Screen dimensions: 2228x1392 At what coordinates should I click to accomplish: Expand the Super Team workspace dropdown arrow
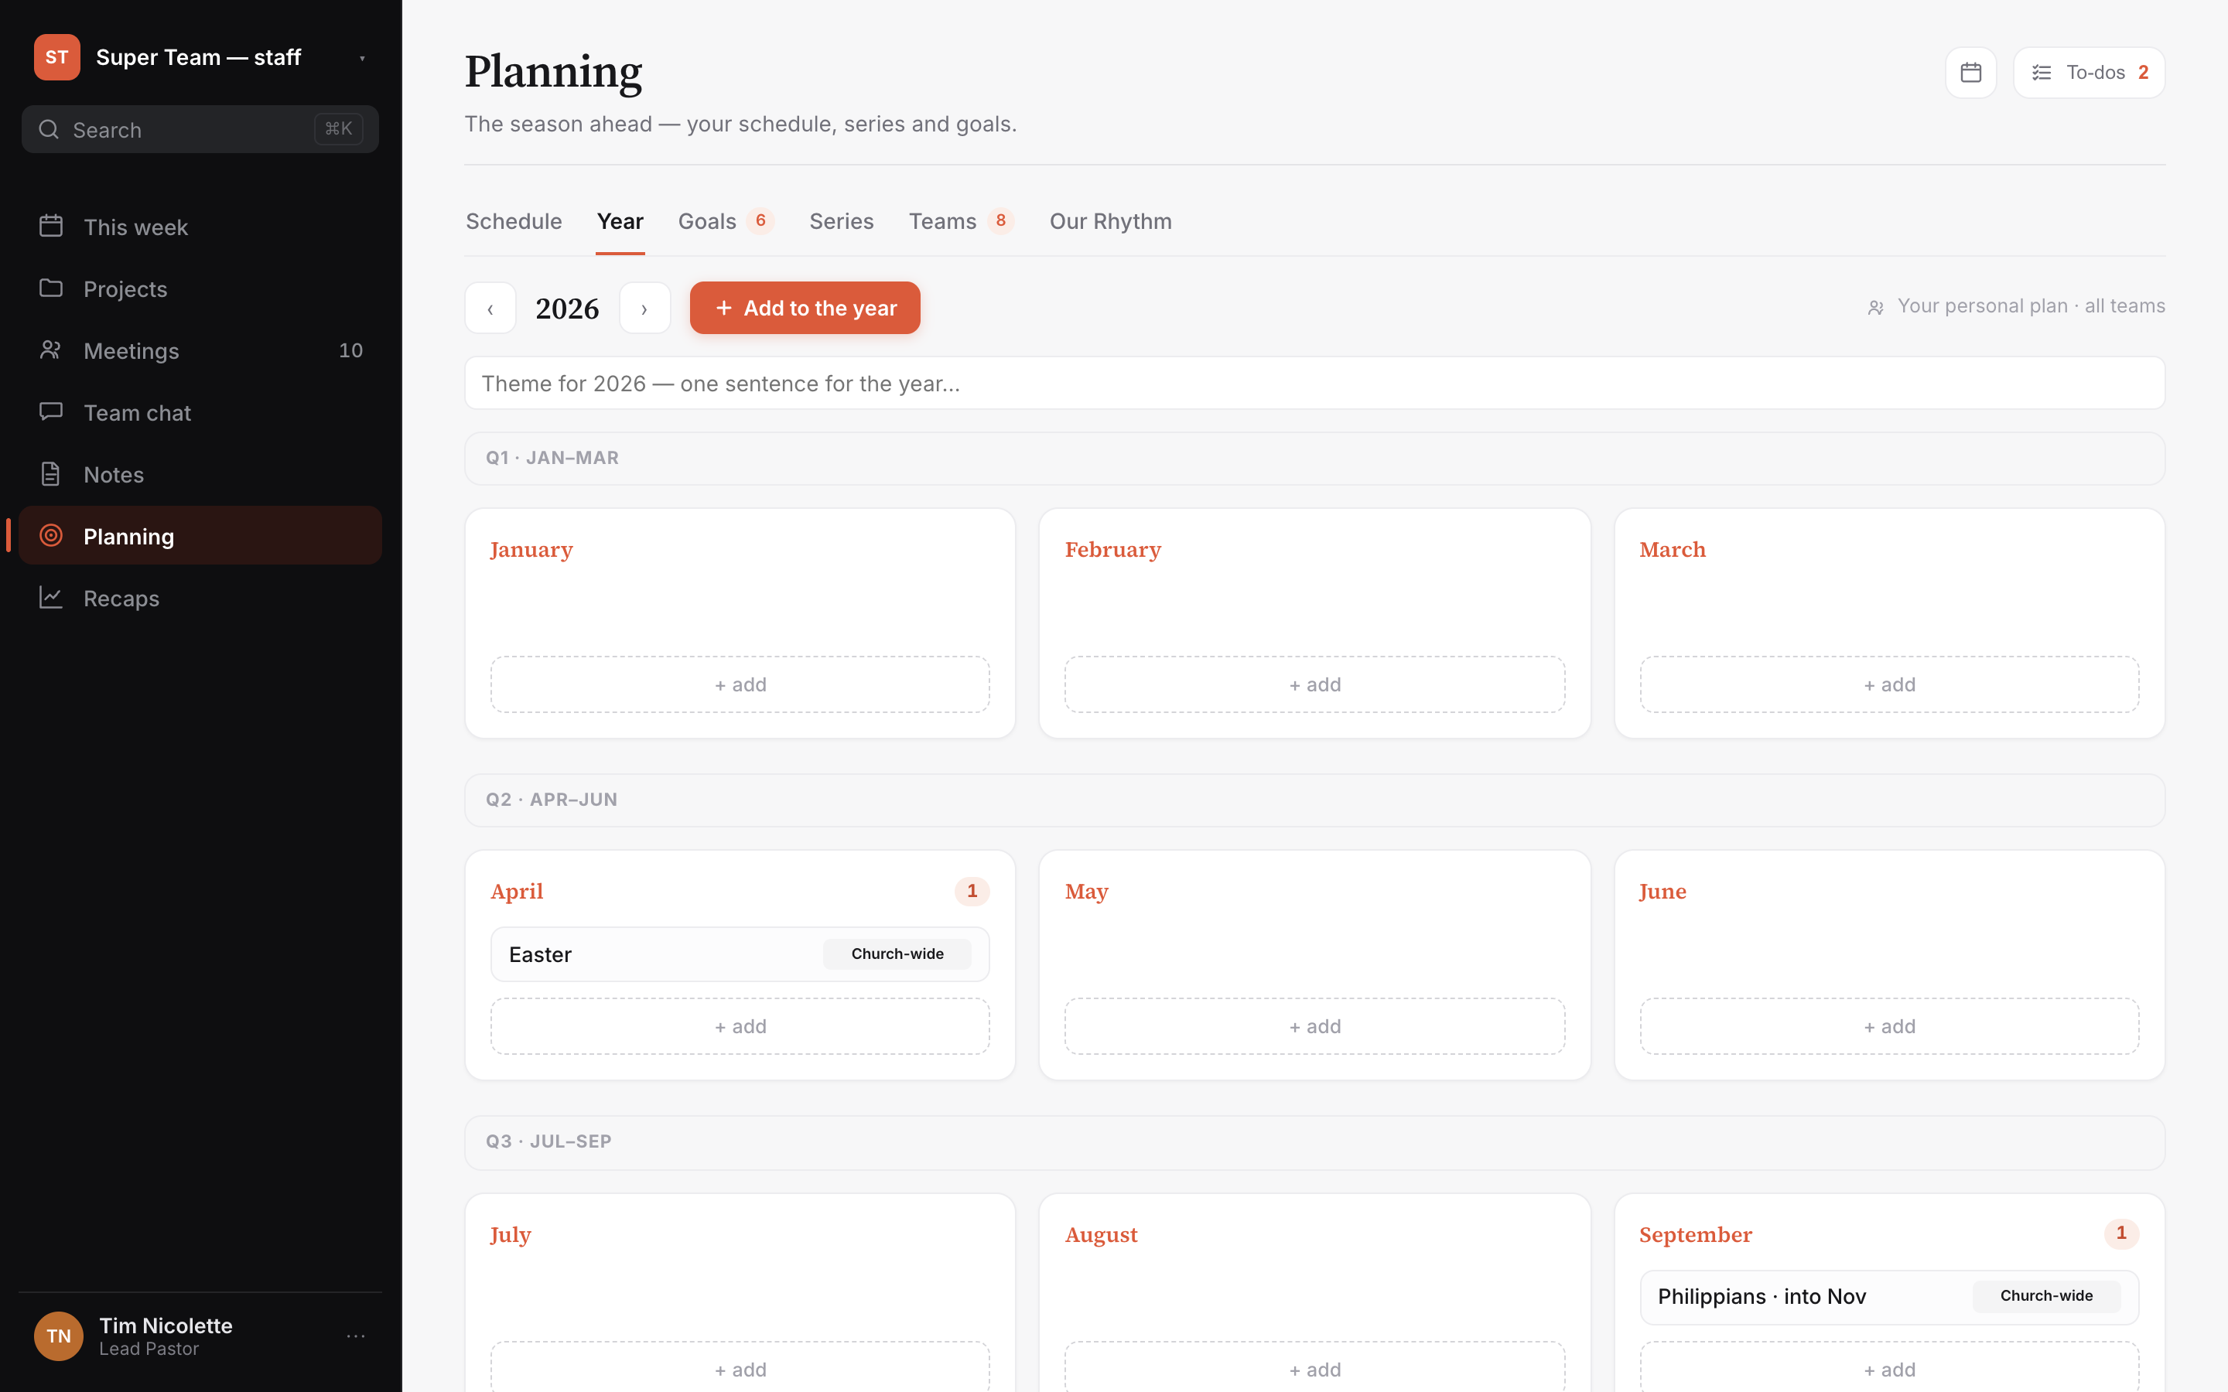pos(362,58)
